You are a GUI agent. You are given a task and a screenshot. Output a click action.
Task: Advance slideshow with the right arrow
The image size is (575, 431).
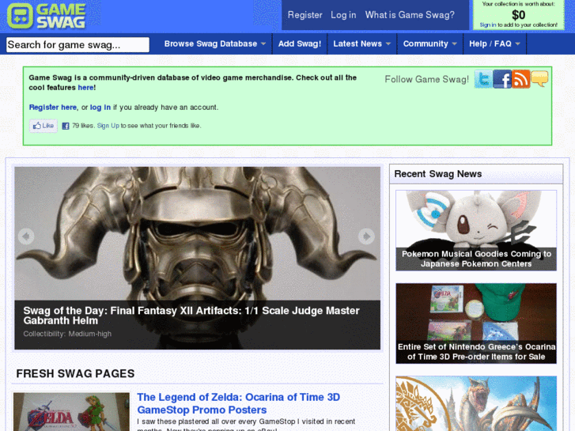366,236
